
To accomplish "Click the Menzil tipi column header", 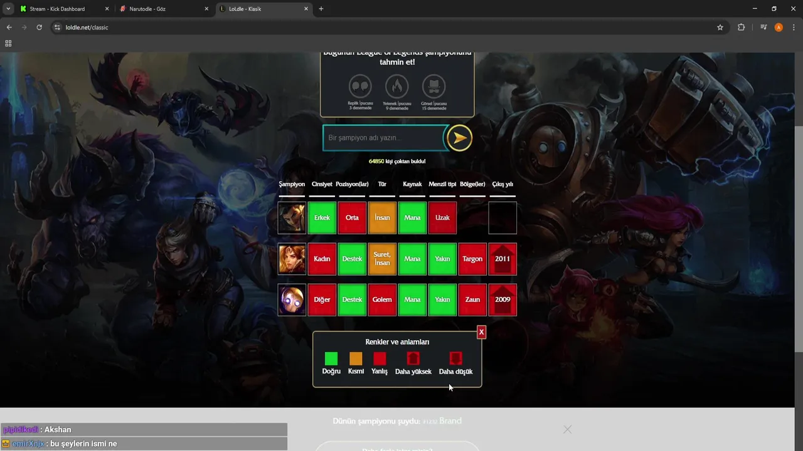I will [x=442, y=184].
